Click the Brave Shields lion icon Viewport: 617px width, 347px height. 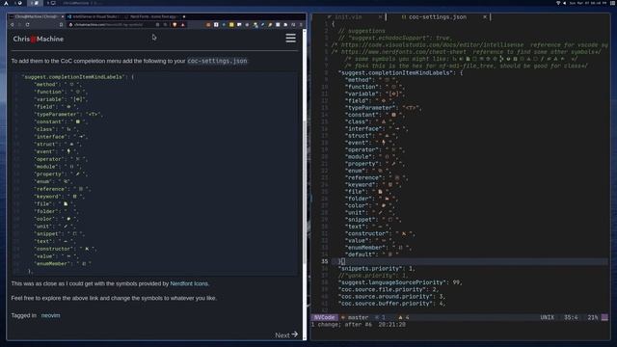(174, 24)
